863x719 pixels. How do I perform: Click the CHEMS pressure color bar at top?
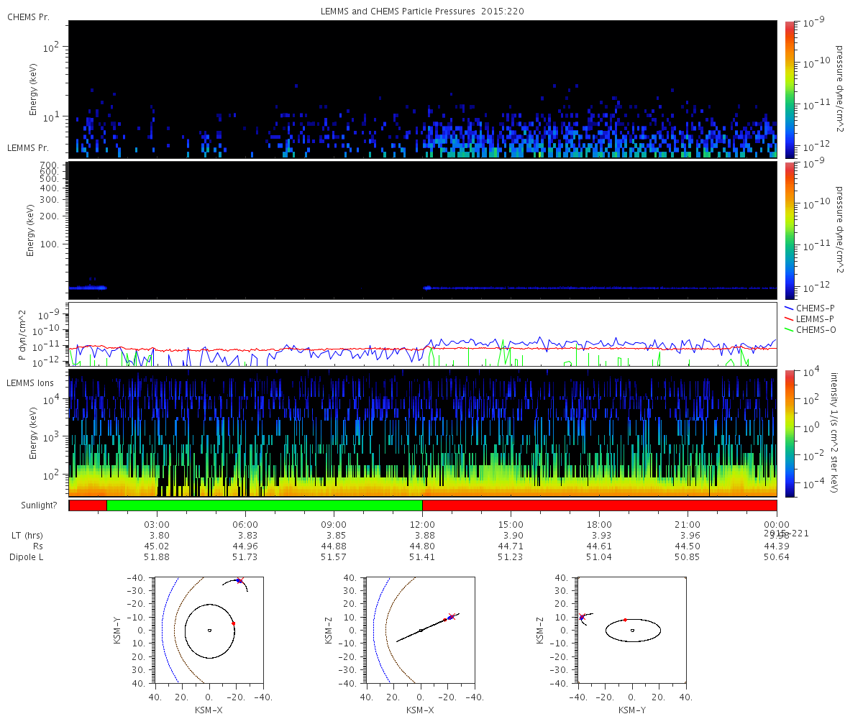click(789, 89)
